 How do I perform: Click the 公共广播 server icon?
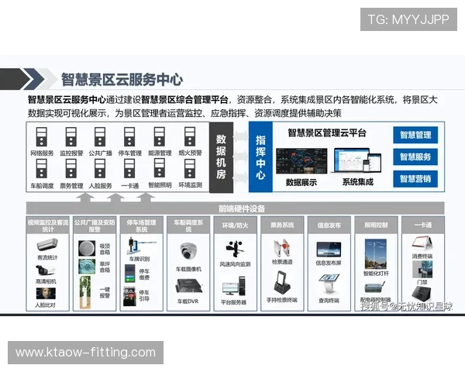point(100,136)
